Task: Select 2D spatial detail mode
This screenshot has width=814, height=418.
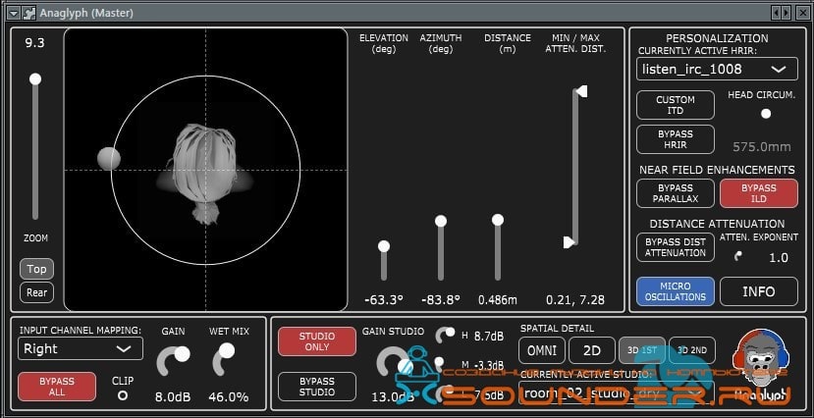Action: point(592,350)
